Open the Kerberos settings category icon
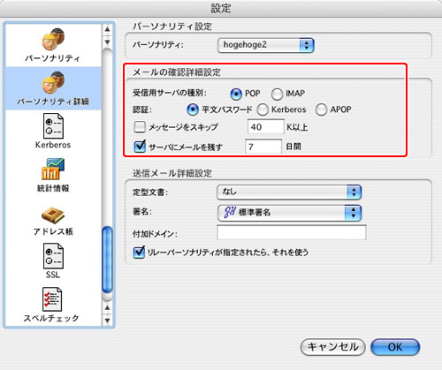This screenshot has width=442, height=370. tap(53, 126)
